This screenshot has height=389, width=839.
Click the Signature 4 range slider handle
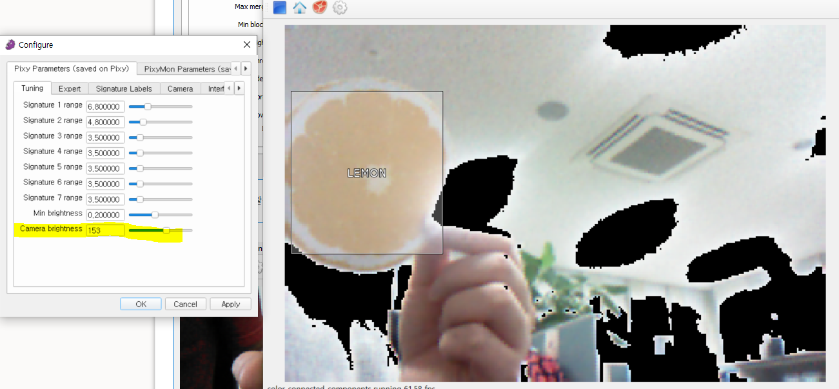click(140, 153)
